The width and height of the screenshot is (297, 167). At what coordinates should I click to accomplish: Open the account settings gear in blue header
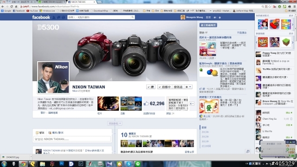220,18
